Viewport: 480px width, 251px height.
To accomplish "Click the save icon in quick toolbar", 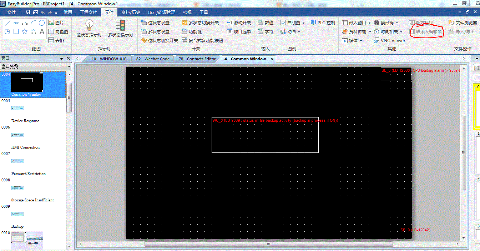I will click(28, 12).
